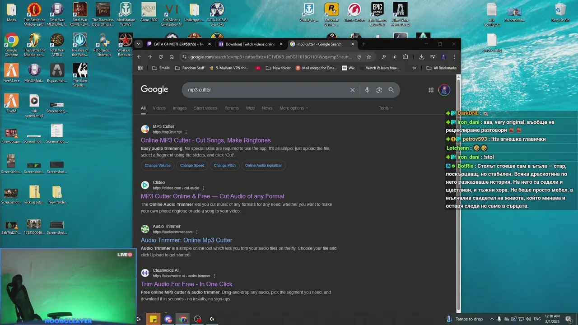Open the Epic Games Launcher desktop icon

(378, 14)
